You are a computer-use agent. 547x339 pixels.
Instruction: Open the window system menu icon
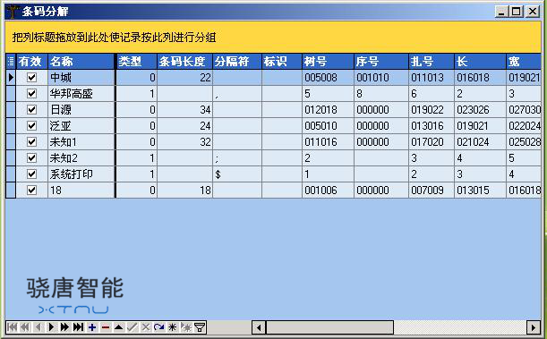(x=13, y=11)
